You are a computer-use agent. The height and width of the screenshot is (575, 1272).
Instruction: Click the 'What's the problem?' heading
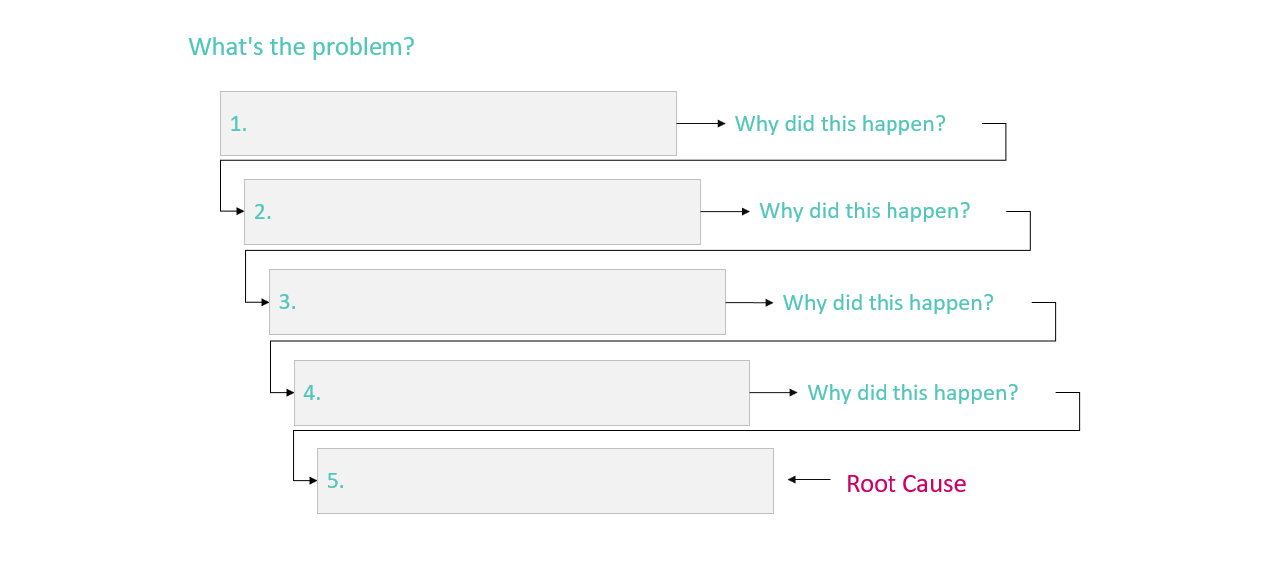pyautogui.click(x=302, y=47)
